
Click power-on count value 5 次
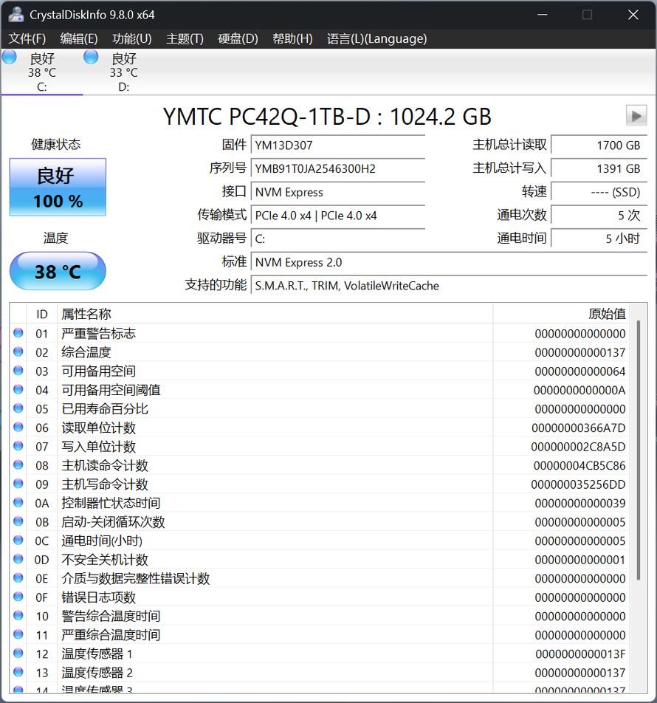[599, 215]
